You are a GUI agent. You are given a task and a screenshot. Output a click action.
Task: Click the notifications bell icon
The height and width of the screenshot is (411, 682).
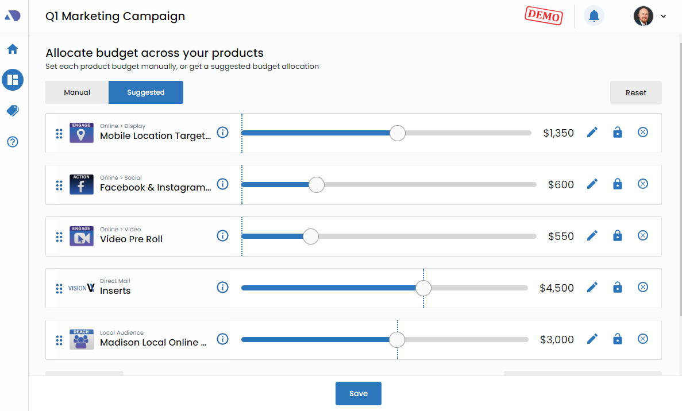coord(594,16)
